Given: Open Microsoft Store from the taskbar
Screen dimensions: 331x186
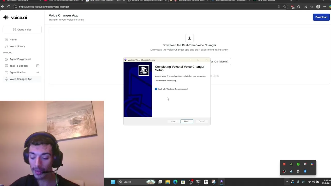Looking at the screenshot, I should pos(183,182).
